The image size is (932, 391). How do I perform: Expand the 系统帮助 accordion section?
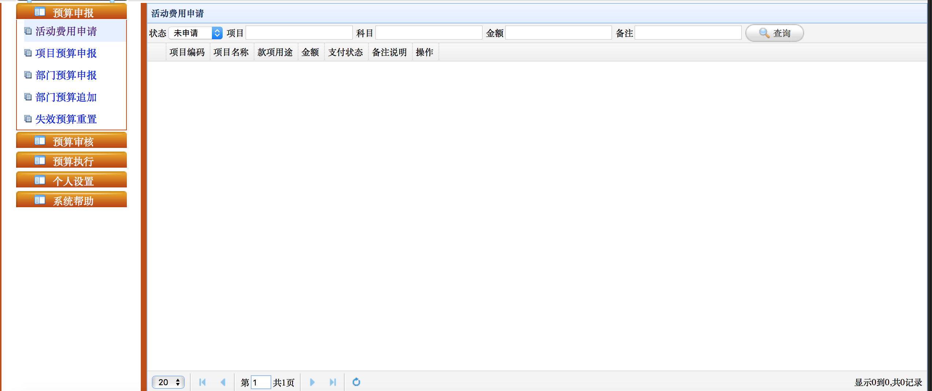click(x=71, y=200)
